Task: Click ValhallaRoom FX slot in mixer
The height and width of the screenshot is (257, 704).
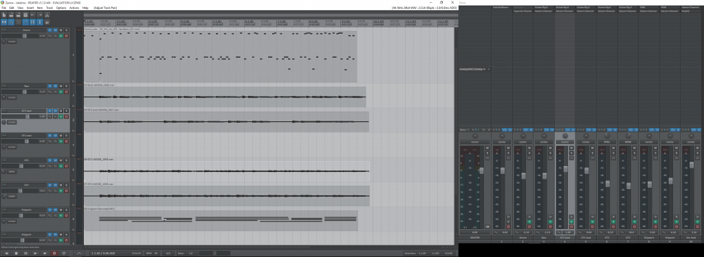Action: tap(502, 8)
